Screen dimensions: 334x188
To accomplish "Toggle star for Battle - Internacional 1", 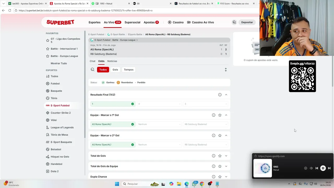I will pyautogui.click(x=47, y=49).
